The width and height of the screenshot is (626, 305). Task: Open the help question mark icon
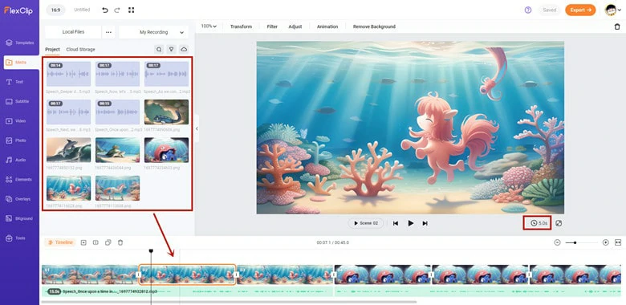pos(528,10)
